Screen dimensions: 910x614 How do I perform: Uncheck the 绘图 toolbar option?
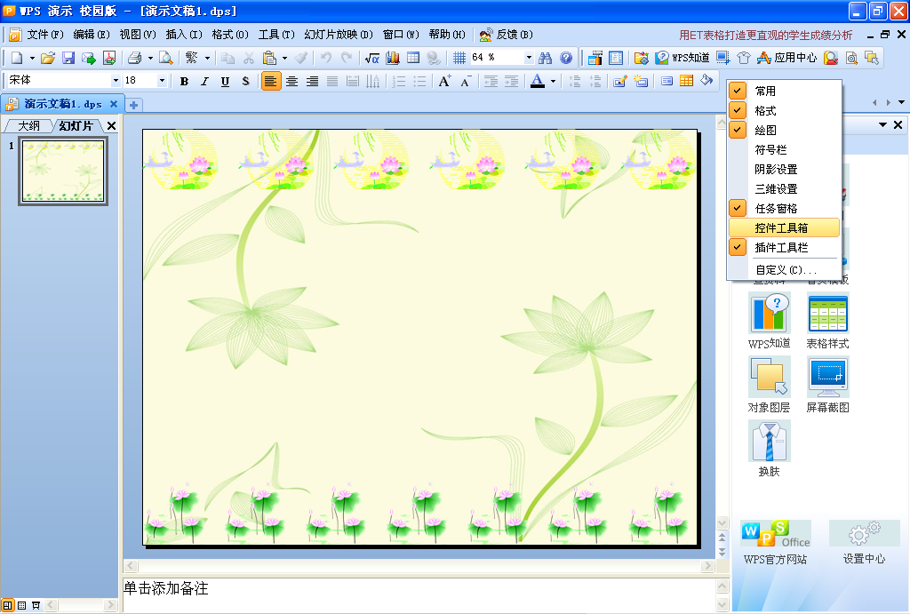[x=765, y=131]
